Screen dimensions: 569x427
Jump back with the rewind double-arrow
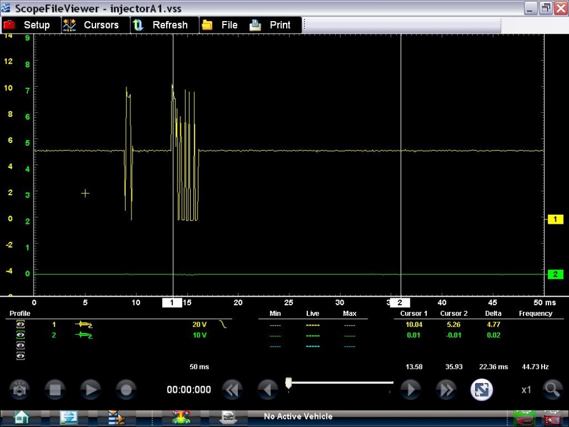point(232,390)
